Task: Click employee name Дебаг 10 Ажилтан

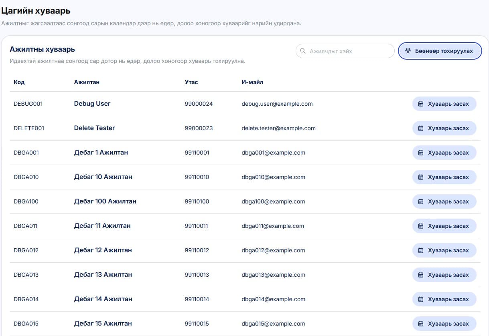Action: click(103, 177)
